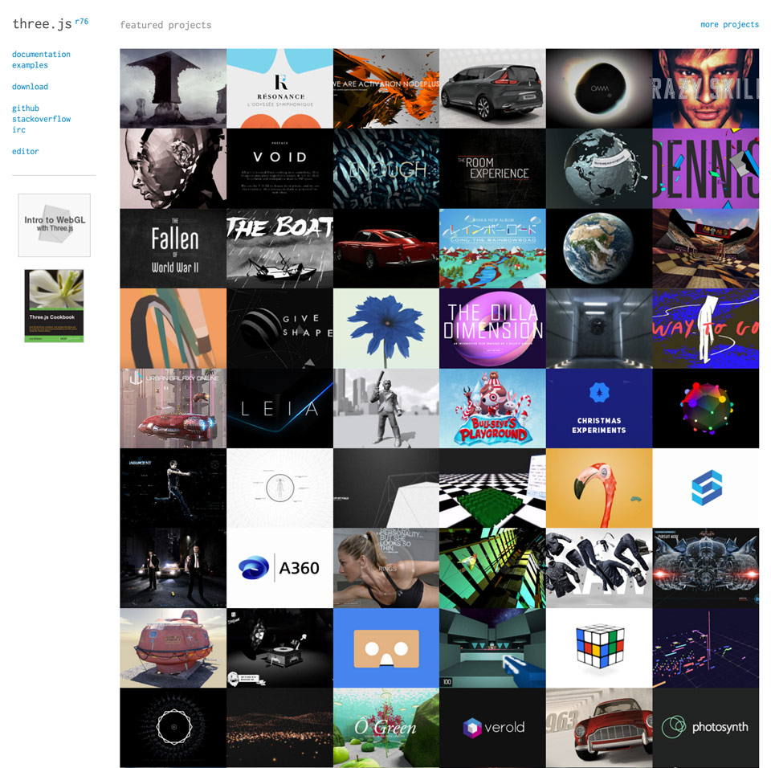Image resolution: width=771 pixels, height=768 pixels.
Task: Open the realistic Earth globe project
Action: point(599,248)
